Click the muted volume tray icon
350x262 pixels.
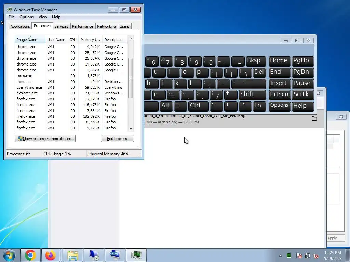tap(315, 256)
